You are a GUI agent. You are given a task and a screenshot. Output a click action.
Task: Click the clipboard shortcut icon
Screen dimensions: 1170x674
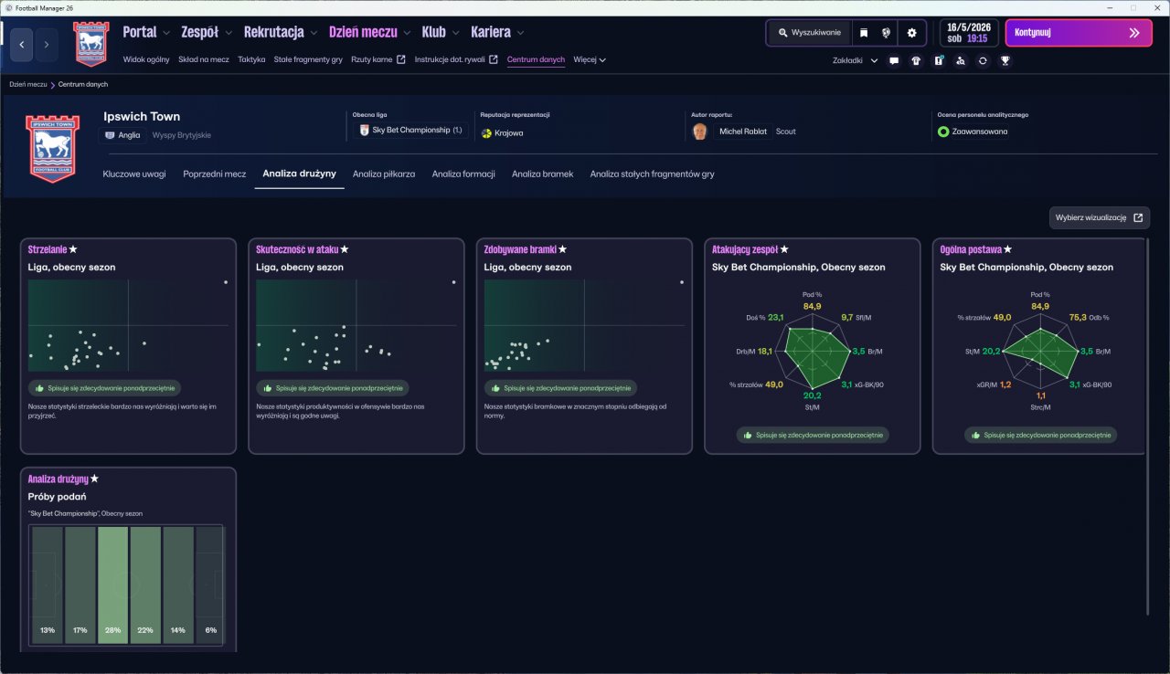click(938, 61)
